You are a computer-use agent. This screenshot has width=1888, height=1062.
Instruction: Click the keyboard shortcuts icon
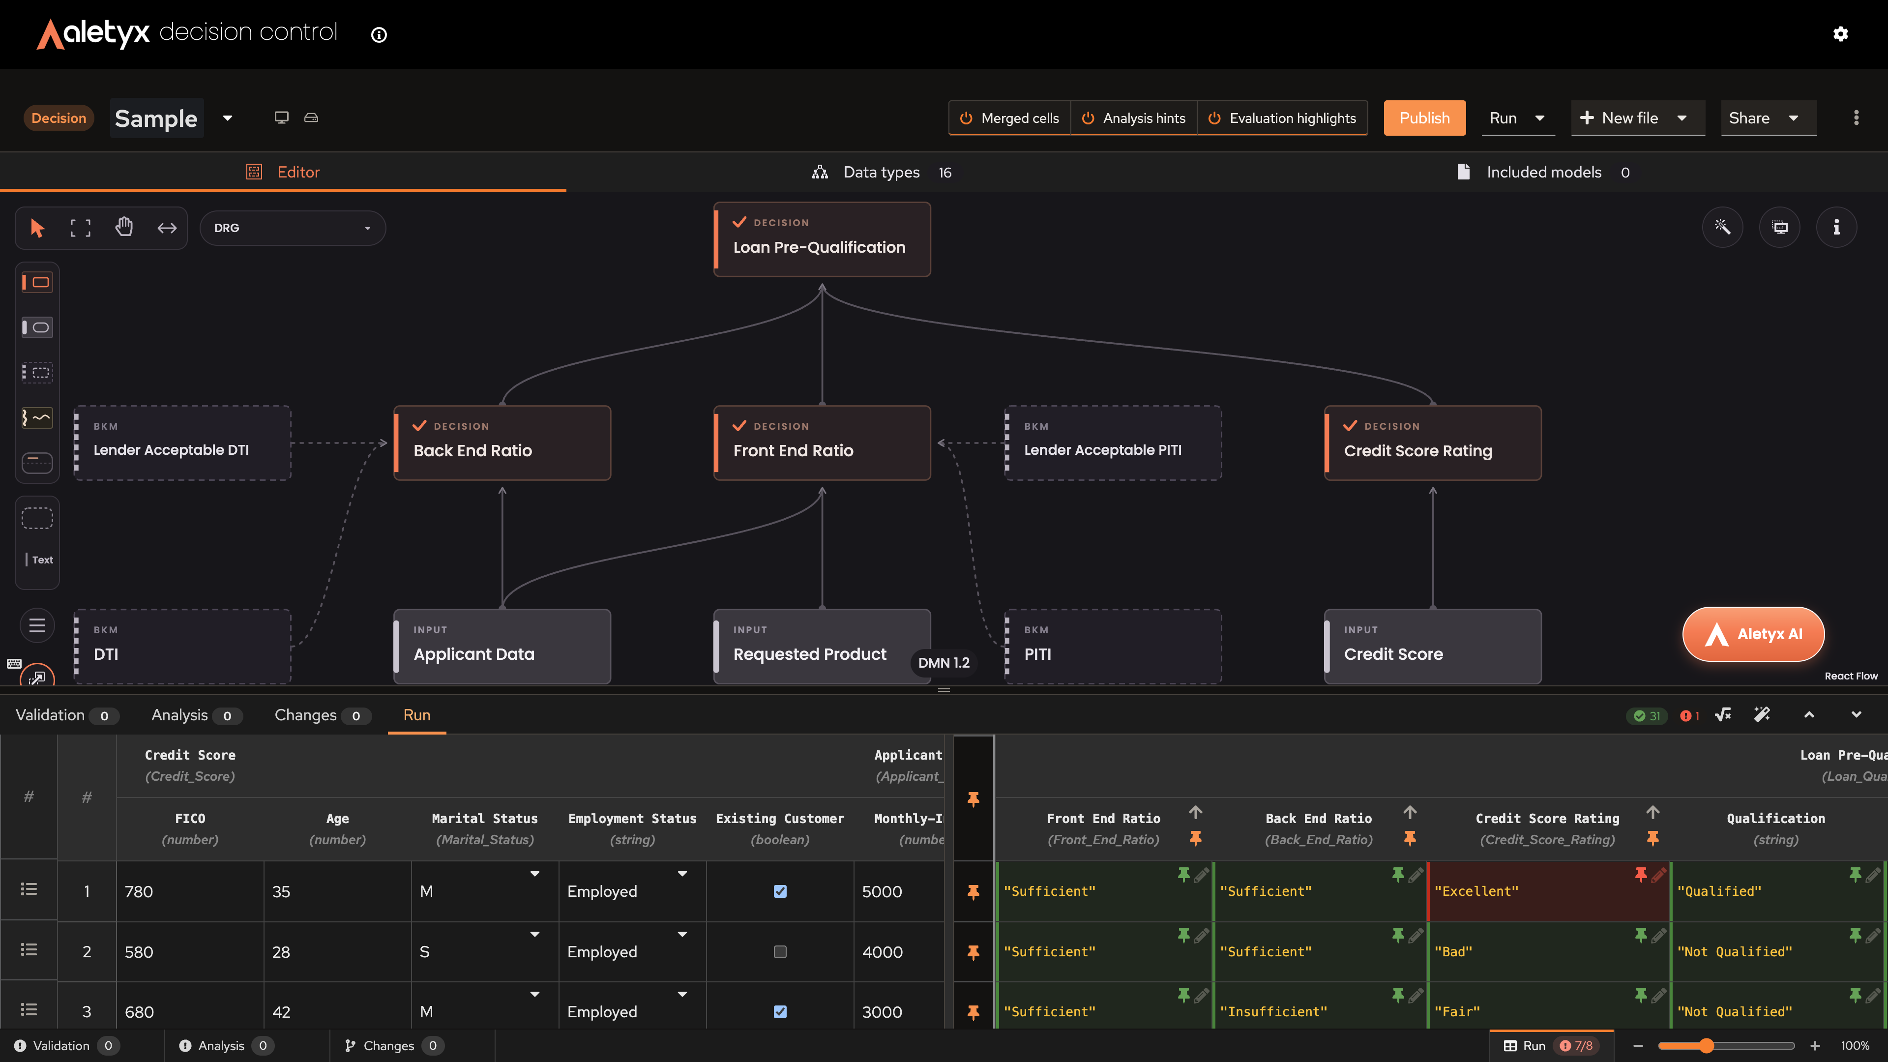[14, 663]
